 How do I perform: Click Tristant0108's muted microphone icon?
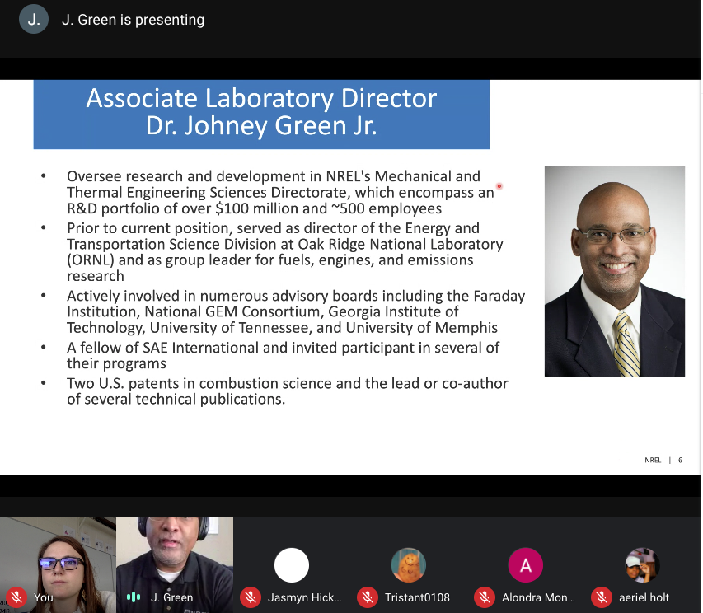(x=368, y=597)
